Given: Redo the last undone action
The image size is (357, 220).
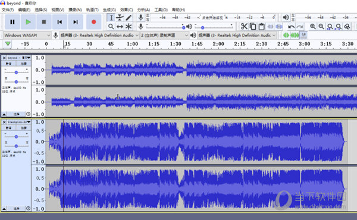Looking at the screenshot, I should [x=300, y=27].
